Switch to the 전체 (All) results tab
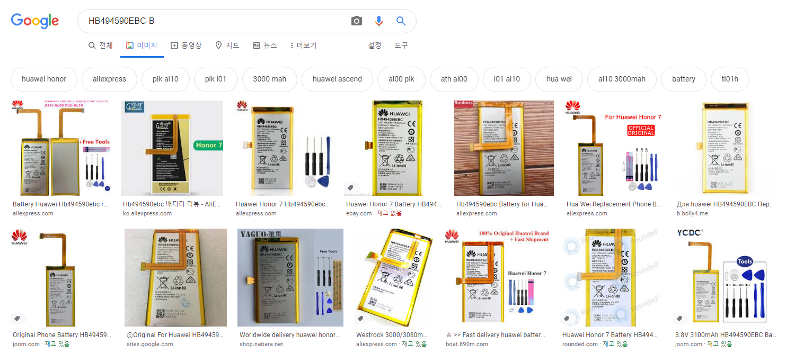 tap(101, 46)
